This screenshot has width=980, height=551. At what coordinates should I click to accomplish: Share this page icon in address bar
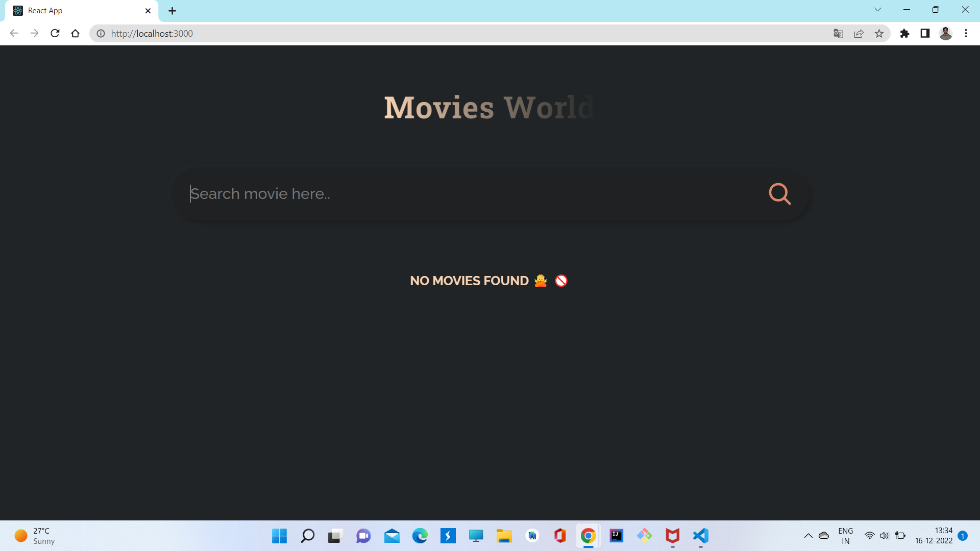coord(859,34)
